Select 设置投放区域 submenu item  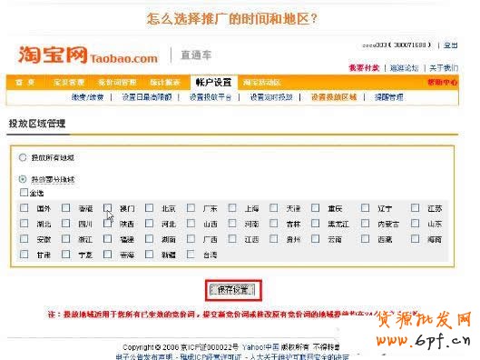coord(334,97)
